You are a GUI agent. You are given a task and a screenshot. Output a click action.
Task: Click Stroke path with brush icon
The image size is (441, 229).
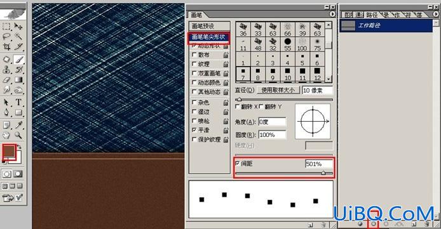(x=374, y=224)
